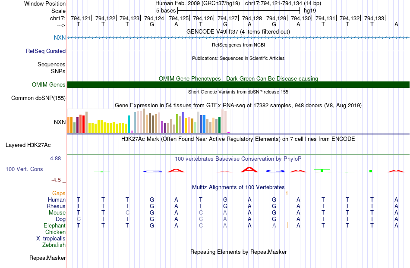Click the Sequences subtrack label
The height and width of the screenshot is (268, 410).
(x=51, y=65)
